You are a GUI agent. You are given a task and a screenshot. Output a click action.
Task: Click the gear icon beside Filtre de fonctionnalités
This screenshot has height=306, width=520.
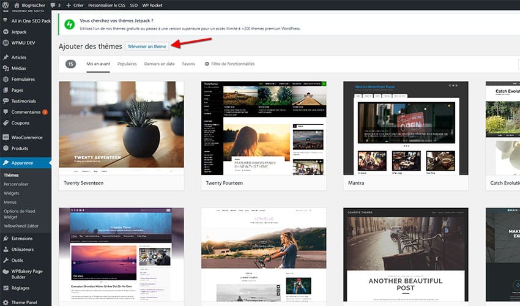click(207, 64)
